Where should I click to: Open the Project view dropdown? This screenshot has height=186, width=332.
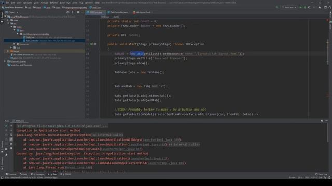click(x=12, y=12)
